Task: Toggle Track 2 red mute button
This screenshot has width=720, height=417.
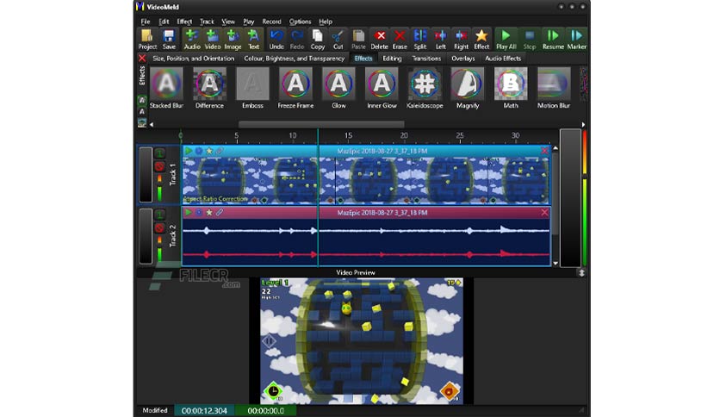Action: point(159,227)
